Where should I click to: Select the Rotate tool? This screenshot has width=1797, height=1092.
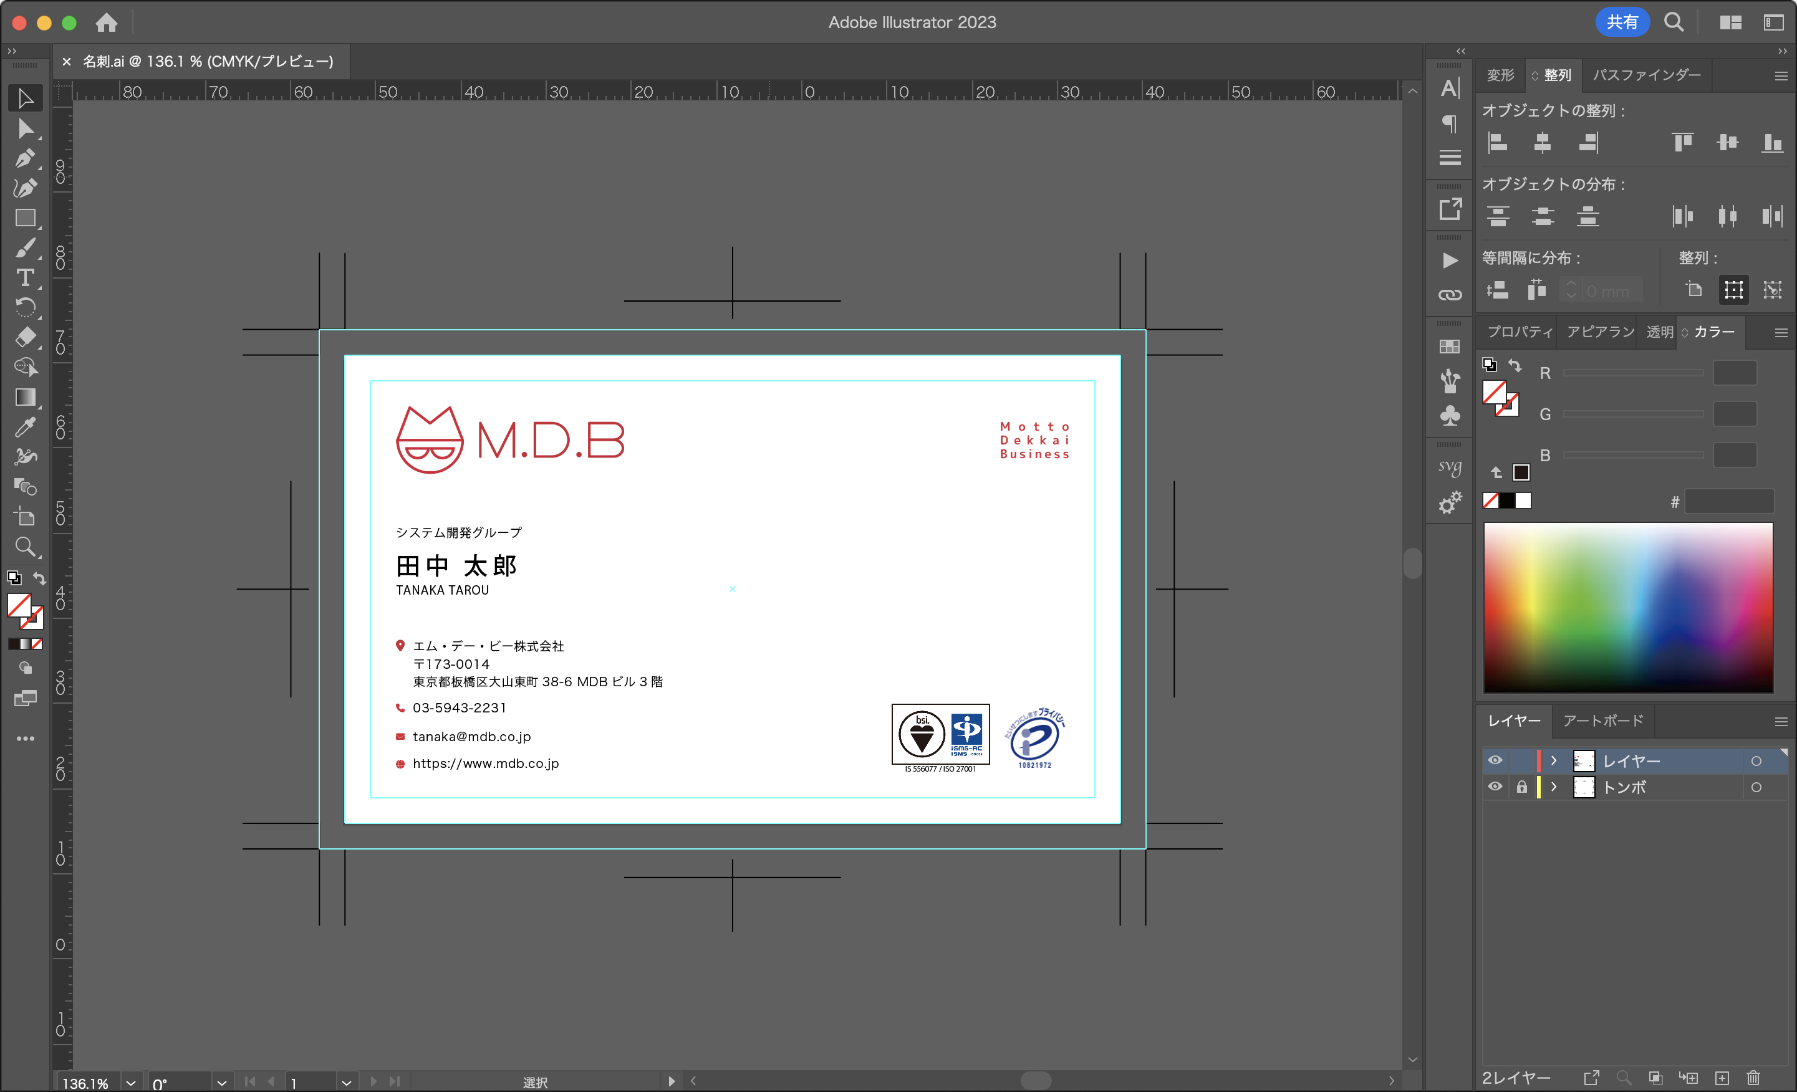[x=26, y=308]
